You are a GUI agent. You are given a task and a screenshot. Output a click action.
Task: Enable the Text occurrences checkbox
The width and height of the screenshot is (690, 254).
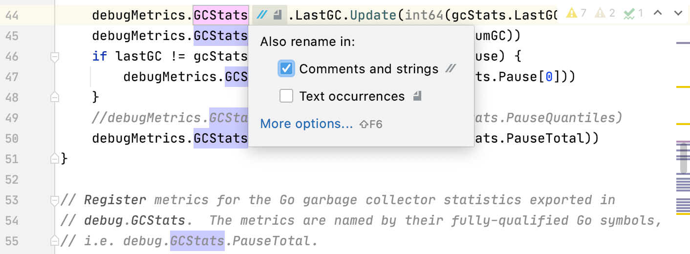point(286,96)
